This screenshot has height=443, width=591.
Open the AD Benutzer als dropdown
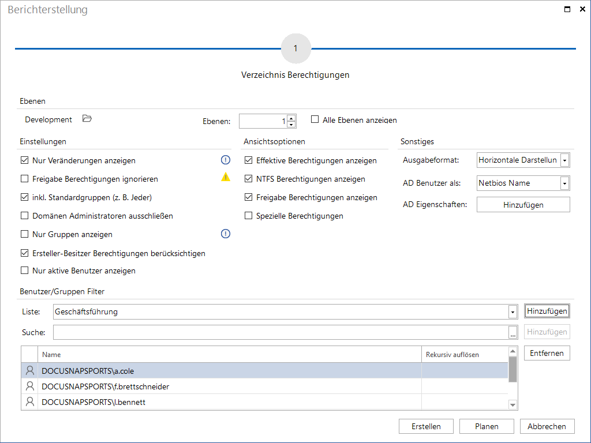(564, 183)
